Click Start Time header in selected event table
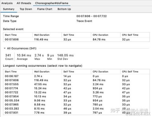152x117 pixels. (x=11, y=35)
